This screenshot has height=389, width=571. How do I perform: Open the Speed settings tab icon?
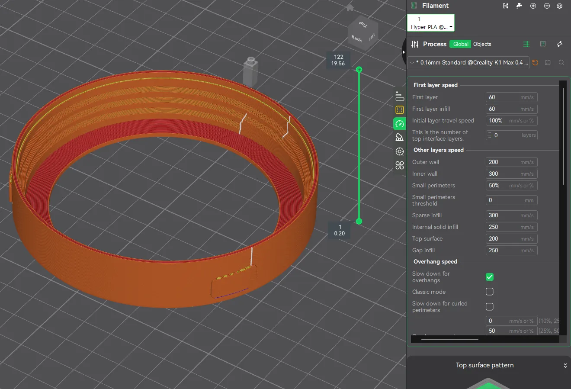(400, 124)
